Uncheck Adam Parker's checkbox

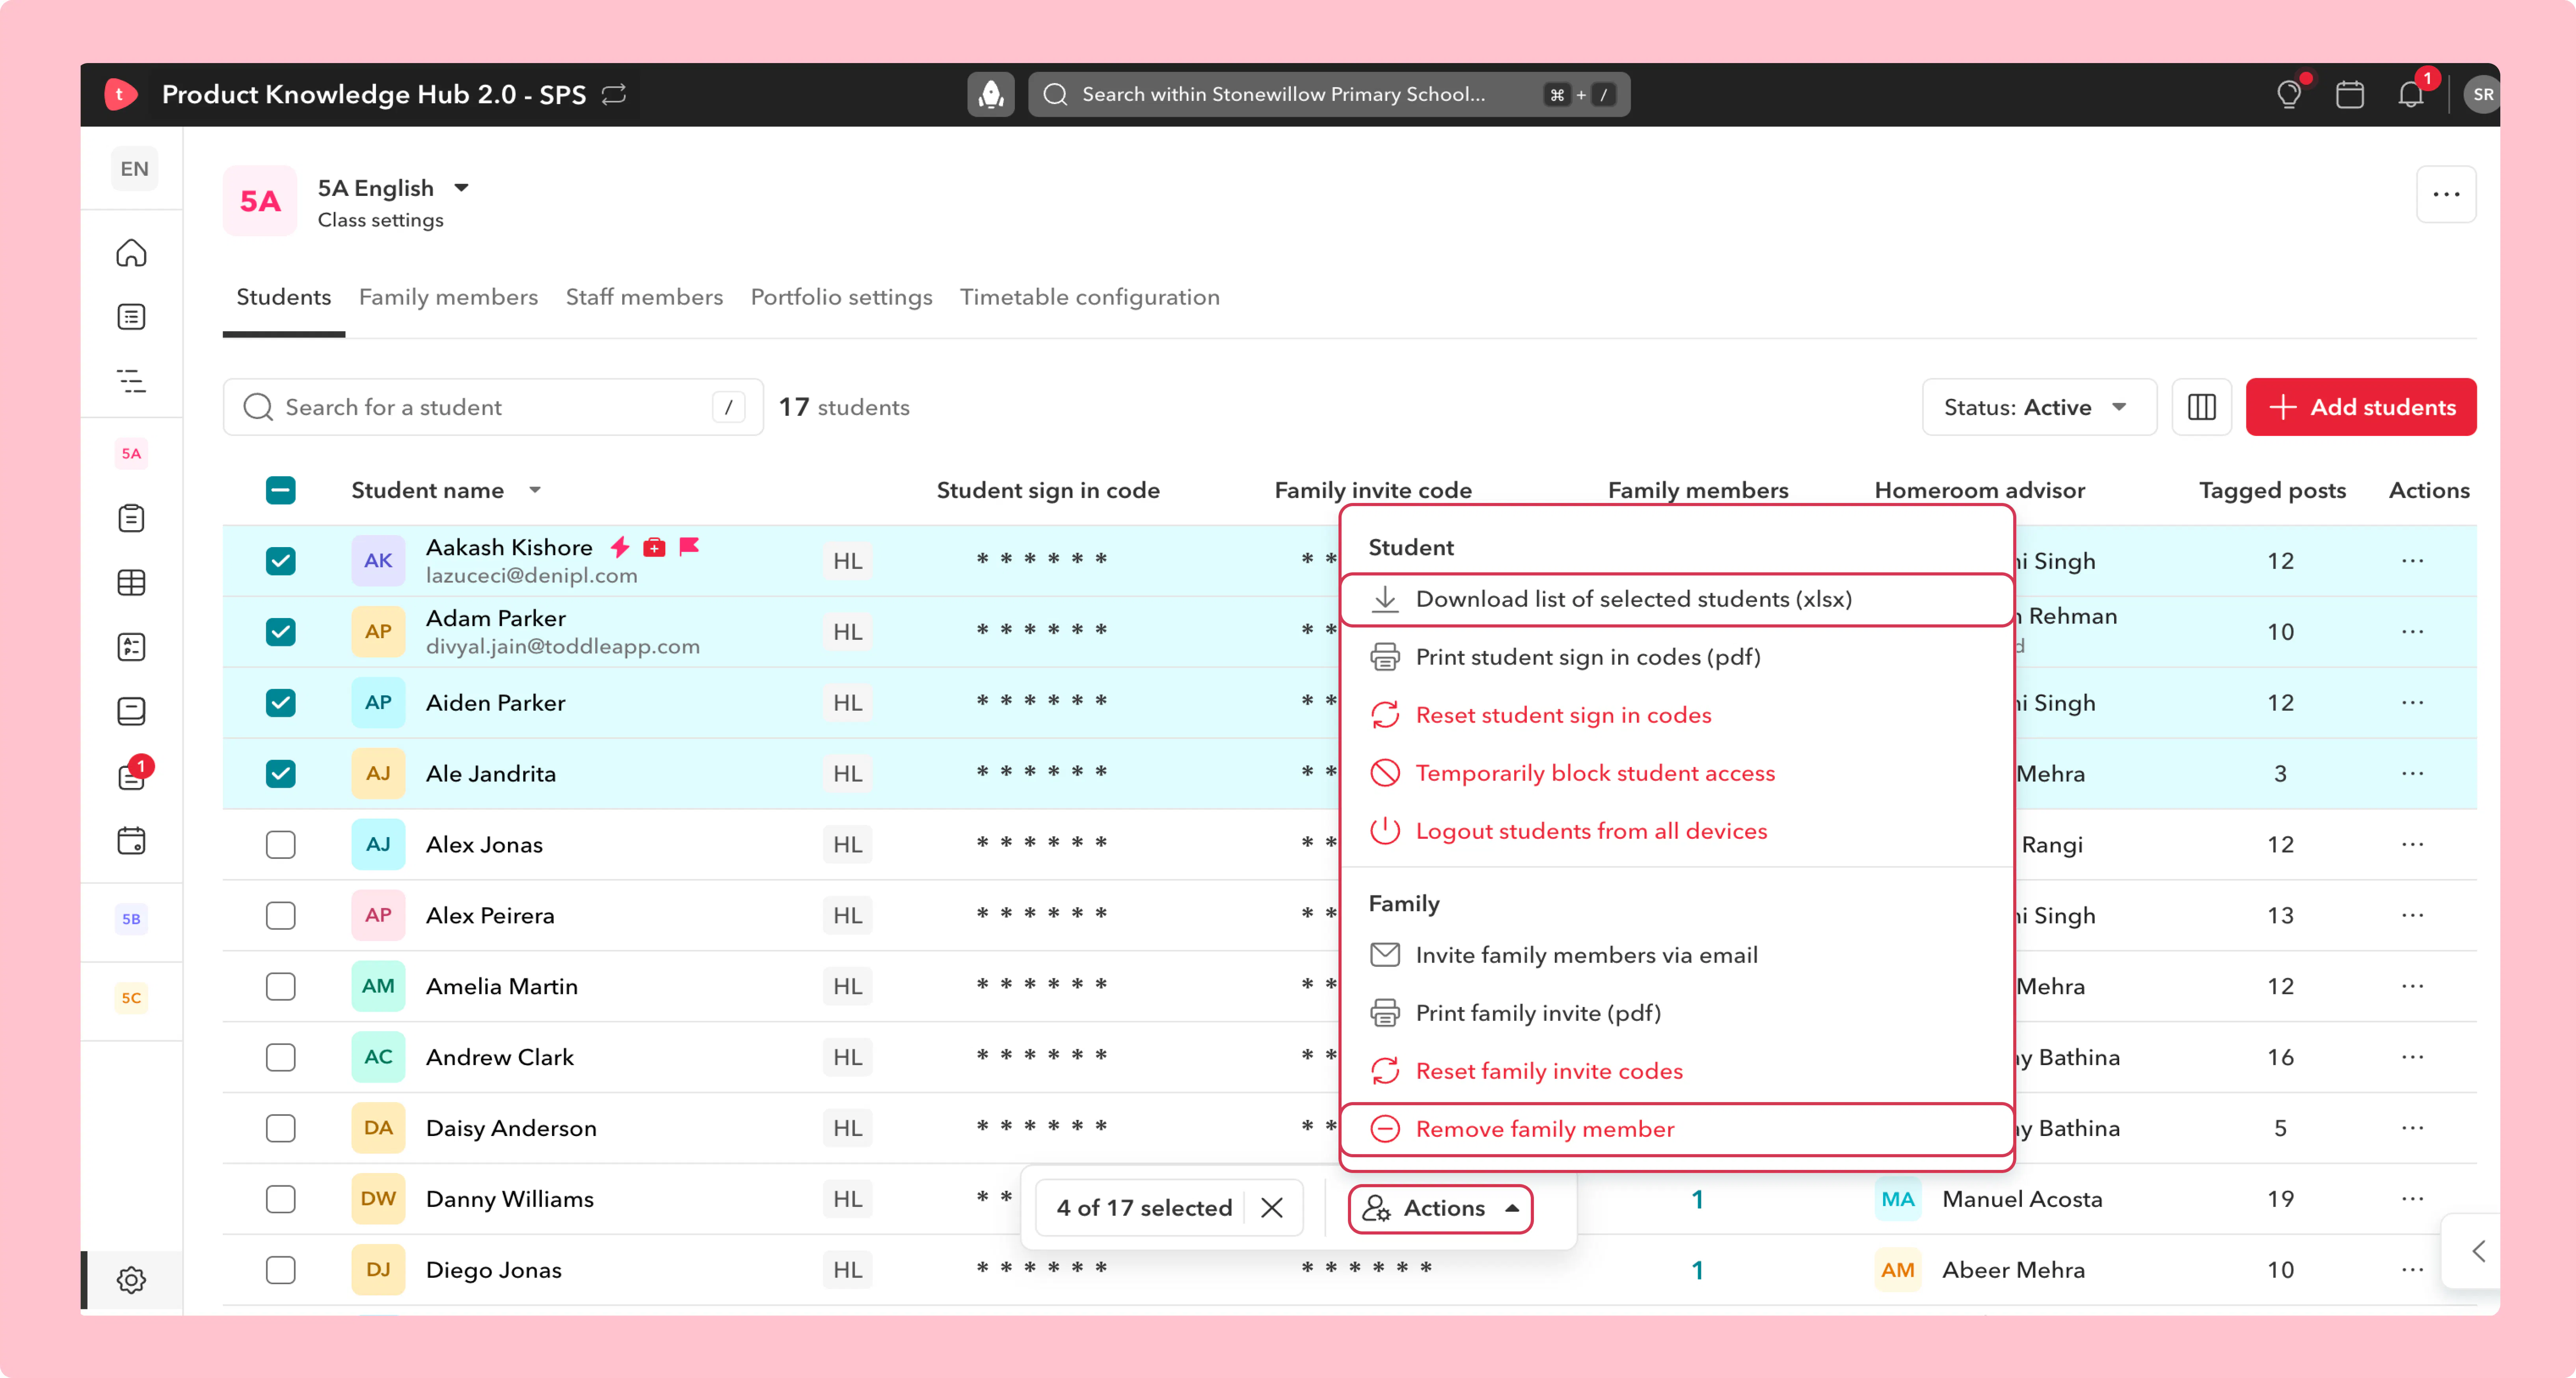[x=281, y=632]
